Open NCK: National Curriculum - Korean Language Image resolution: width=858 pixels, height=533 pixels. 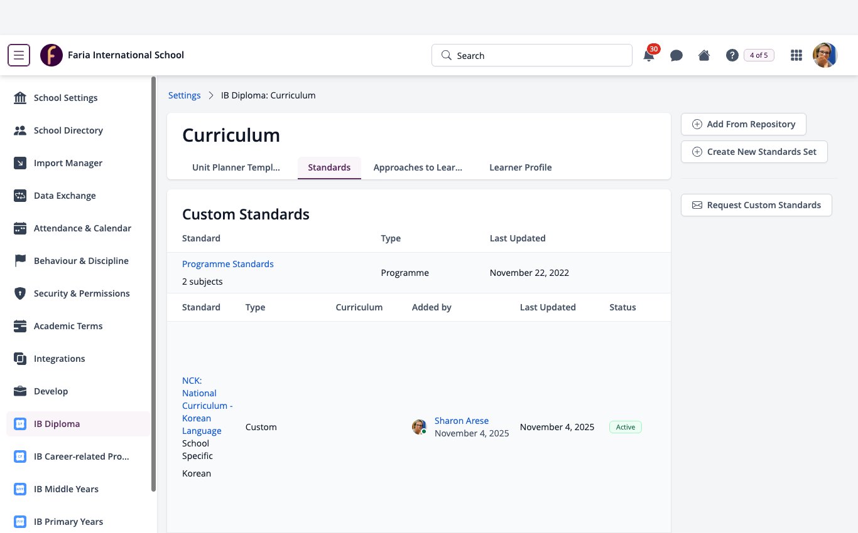[207, 406]
